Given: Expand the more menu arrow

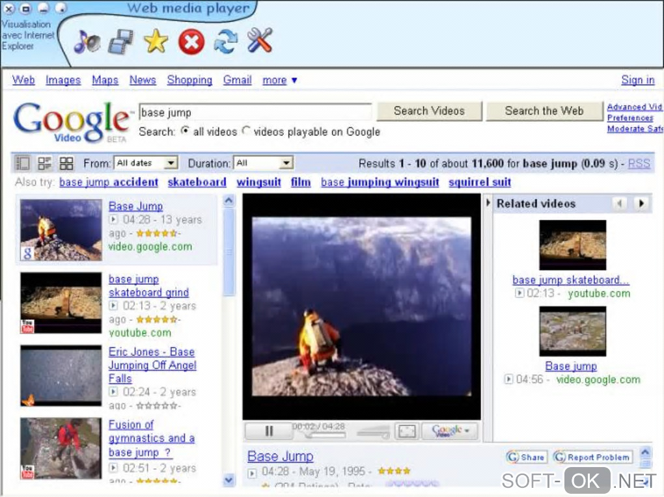Looking at the screenshot, I should [294, 80].
